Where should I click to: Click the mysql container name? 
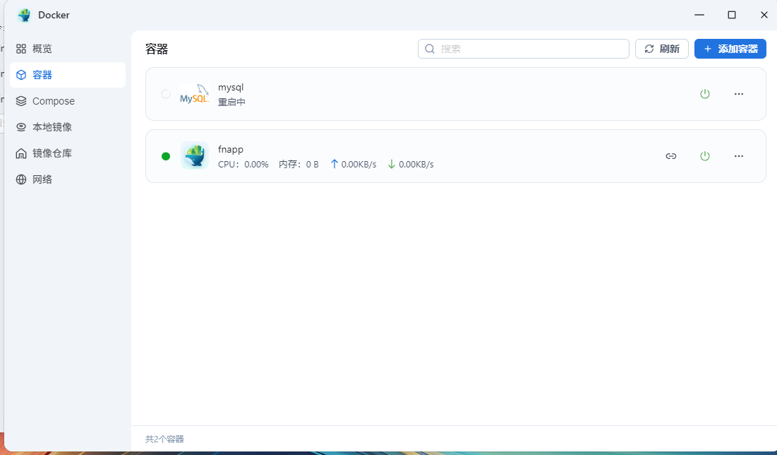[x=231, y=88]
